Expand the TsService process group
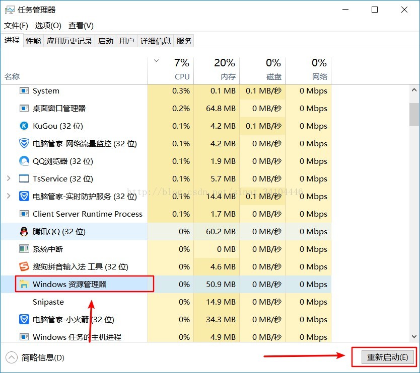The height and width of the screenshot is (373, 420). [x=9, y=178]
